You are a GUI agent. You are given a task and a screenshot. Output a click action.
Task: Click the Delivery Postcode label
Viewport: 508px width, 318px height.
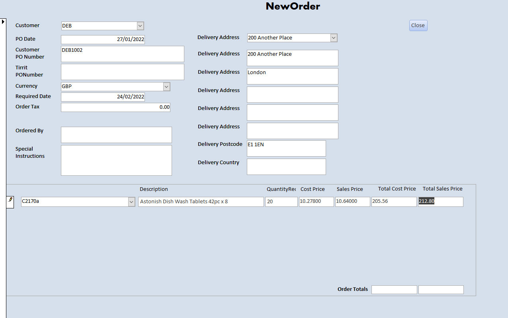220,144
